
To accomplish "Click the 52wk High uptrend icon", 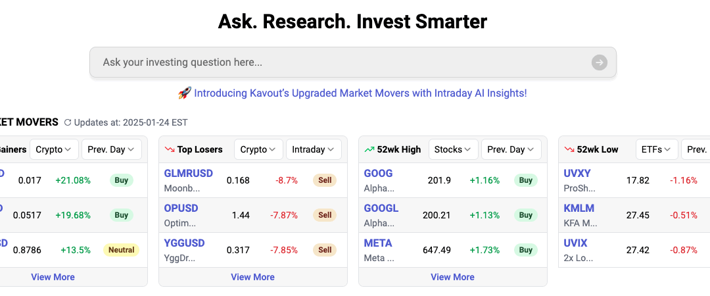I will pos(369,149).
